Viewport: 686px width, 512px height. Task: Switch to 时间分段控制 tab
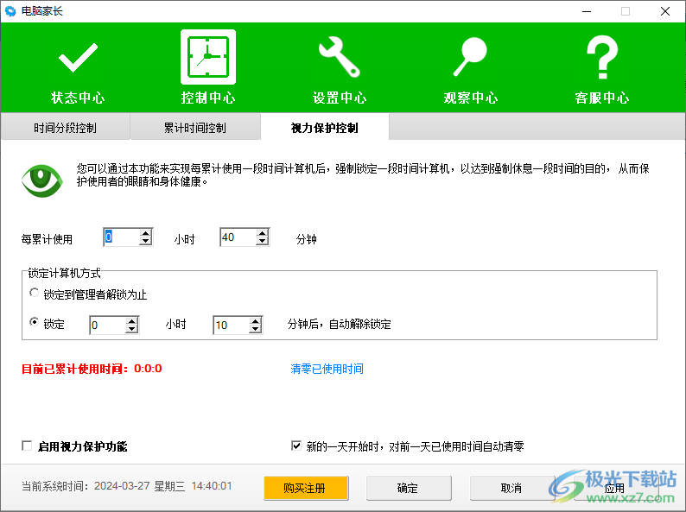[65, 127]
